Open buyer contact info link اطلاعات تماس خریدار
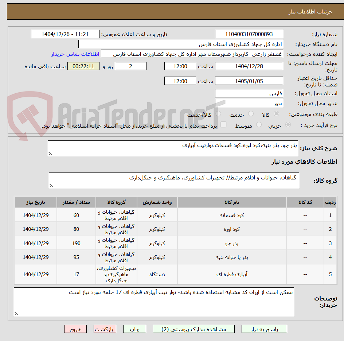 coord(75,54)
